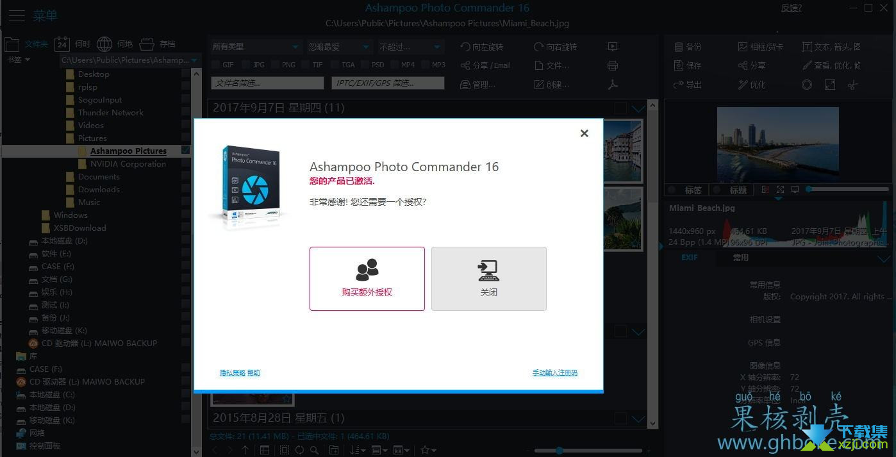Click 导出 export in the right panel

(x=688, y=85)
